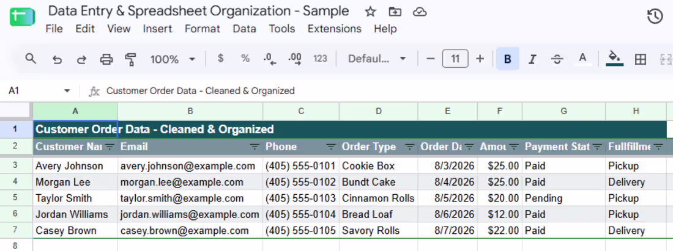Decrease decimal places
Image resolution: width=673 pixels, height=251 pixels.
point(270,59)
